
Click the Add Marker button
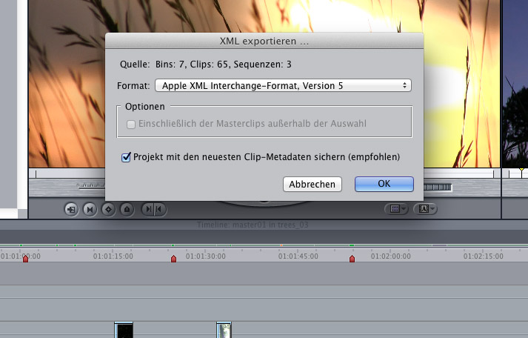127,210
